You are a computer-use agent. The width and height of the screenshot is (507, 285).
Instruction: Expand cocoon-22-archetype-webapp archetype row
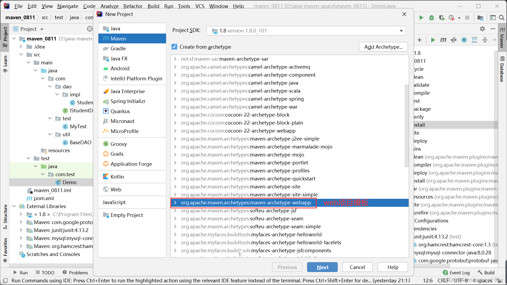175,131
